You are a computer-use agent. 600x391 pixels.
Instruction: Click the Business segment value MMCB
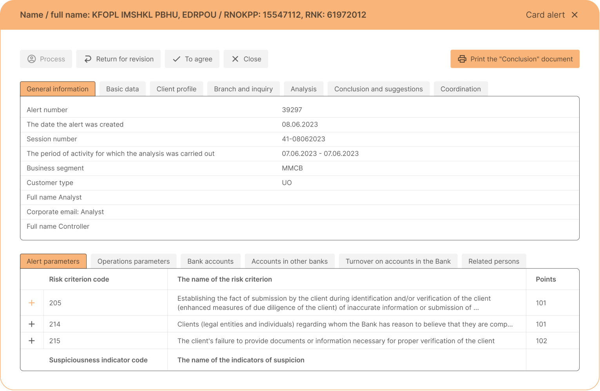pyautogui.click(x=292, y=168)
